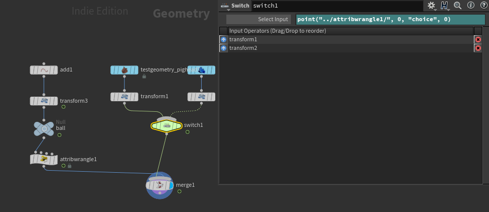Click the switch1 node label
The height and width of the screenshot is (212, 489).
point(194,125)
